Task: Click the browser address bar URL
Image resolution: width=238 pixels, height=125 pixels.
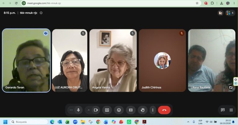Action: click(44, 3)
